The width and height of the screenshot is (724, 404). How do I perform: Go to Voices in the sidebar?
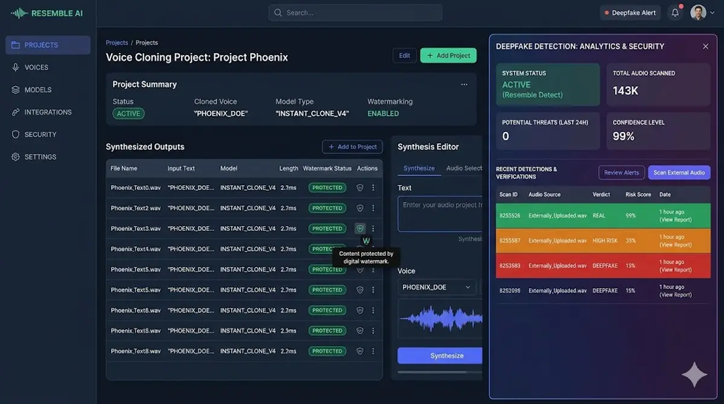point(36,67)
